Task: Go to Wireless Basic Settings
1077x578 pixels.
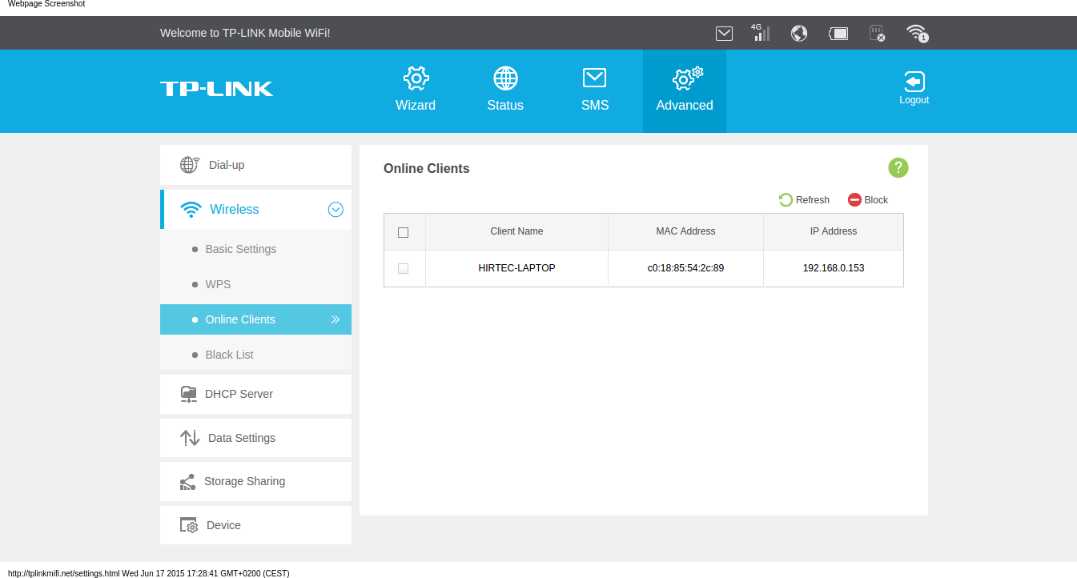Action: coord(240,249)
